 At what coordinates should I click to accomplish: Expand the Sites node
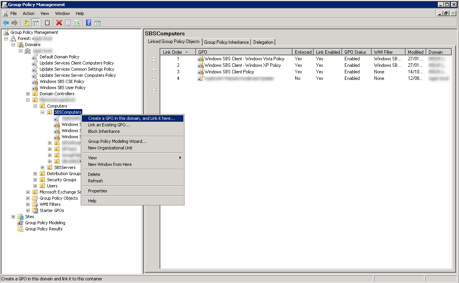point(13,217)
